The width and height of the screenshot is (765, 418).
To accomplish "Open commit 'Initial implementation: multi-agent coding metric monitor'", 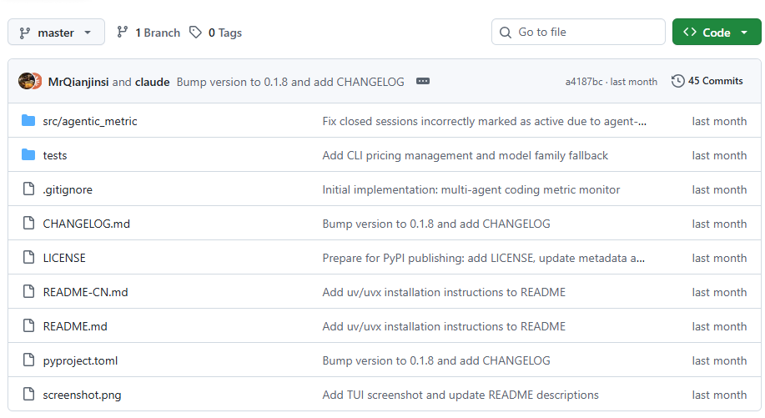I will click(471, 189).
